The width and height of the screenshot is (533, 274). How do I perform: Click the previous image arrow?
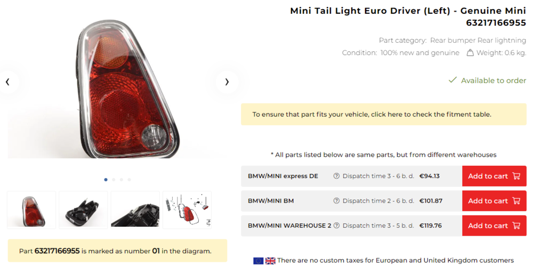coord(8,82)
